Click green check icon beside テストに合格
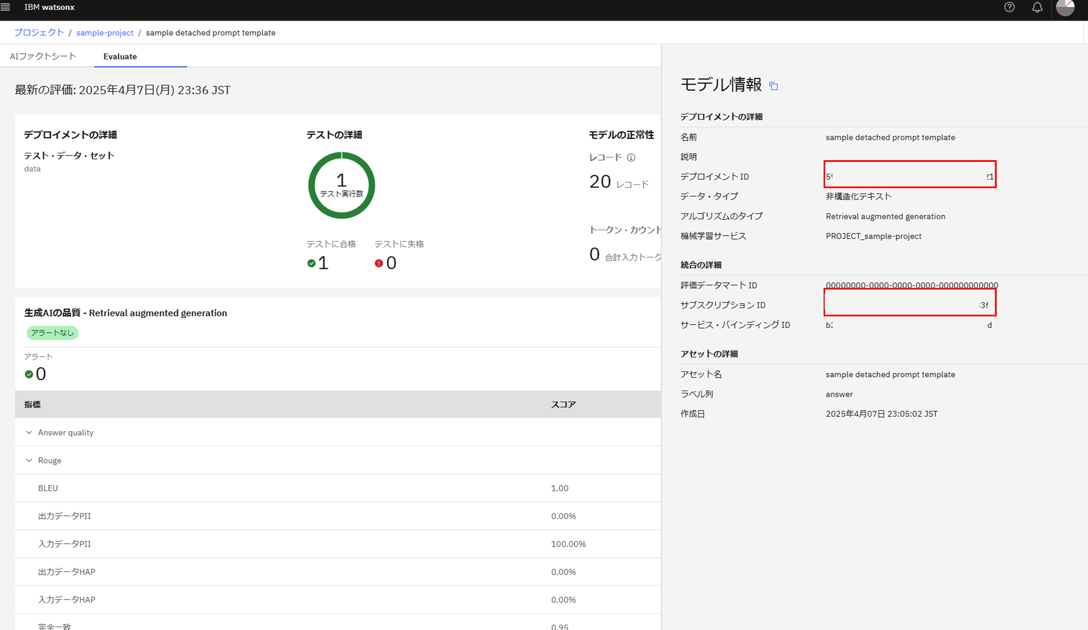Screen dimensions: 1088x630 311,263
